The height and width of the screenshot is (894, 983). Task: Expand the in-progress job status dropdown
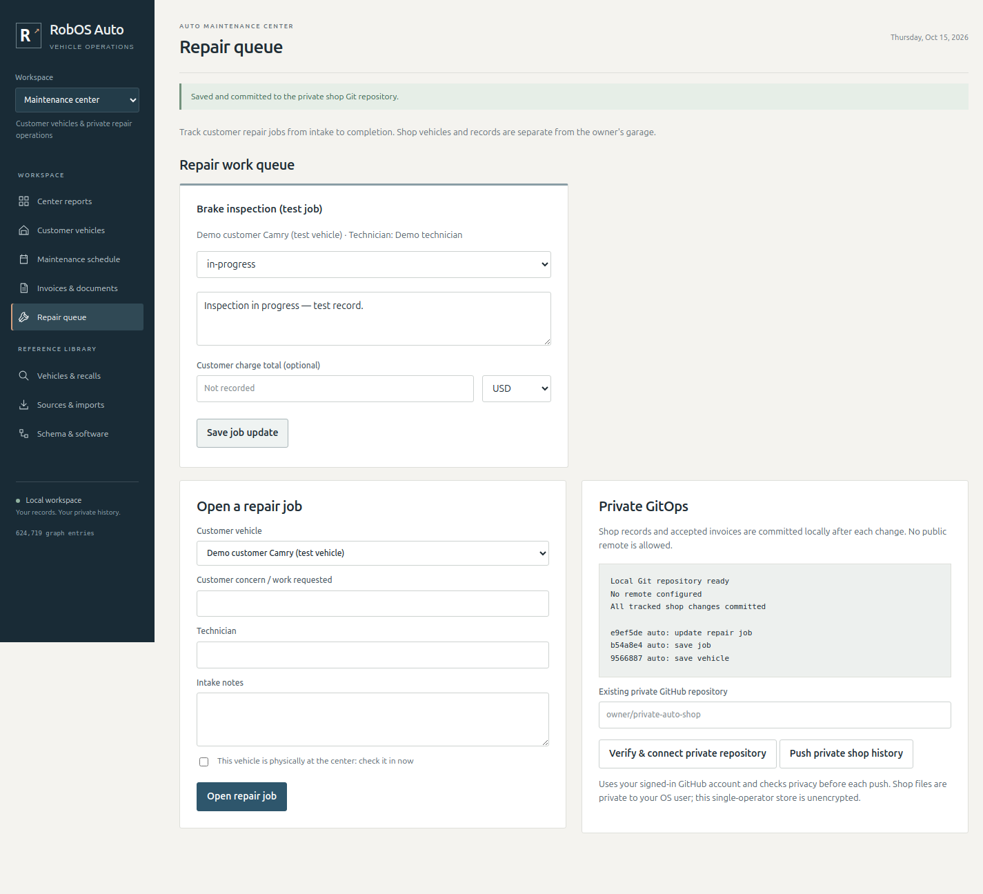pyautogui.click(x=374, y=265)
